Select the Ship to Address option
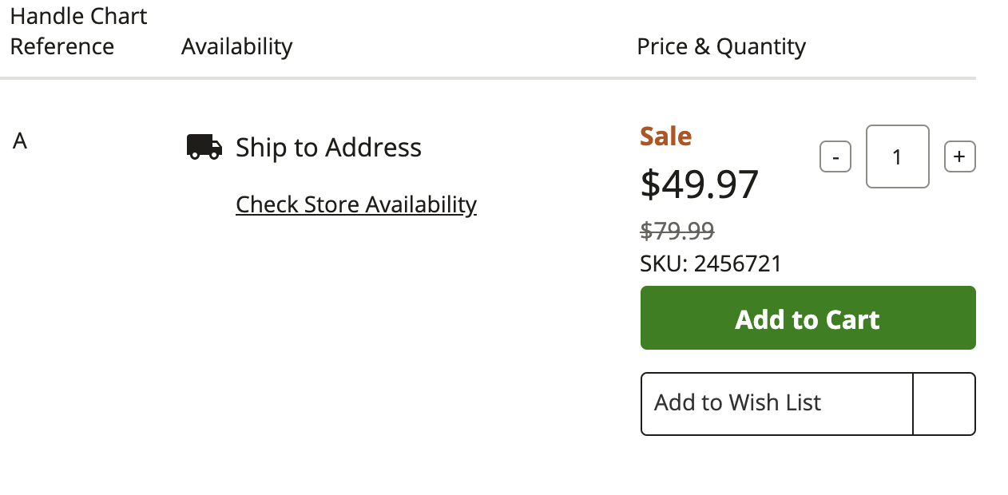The height and width of the screenshot is (495, 1008). [x=328, y=148]
